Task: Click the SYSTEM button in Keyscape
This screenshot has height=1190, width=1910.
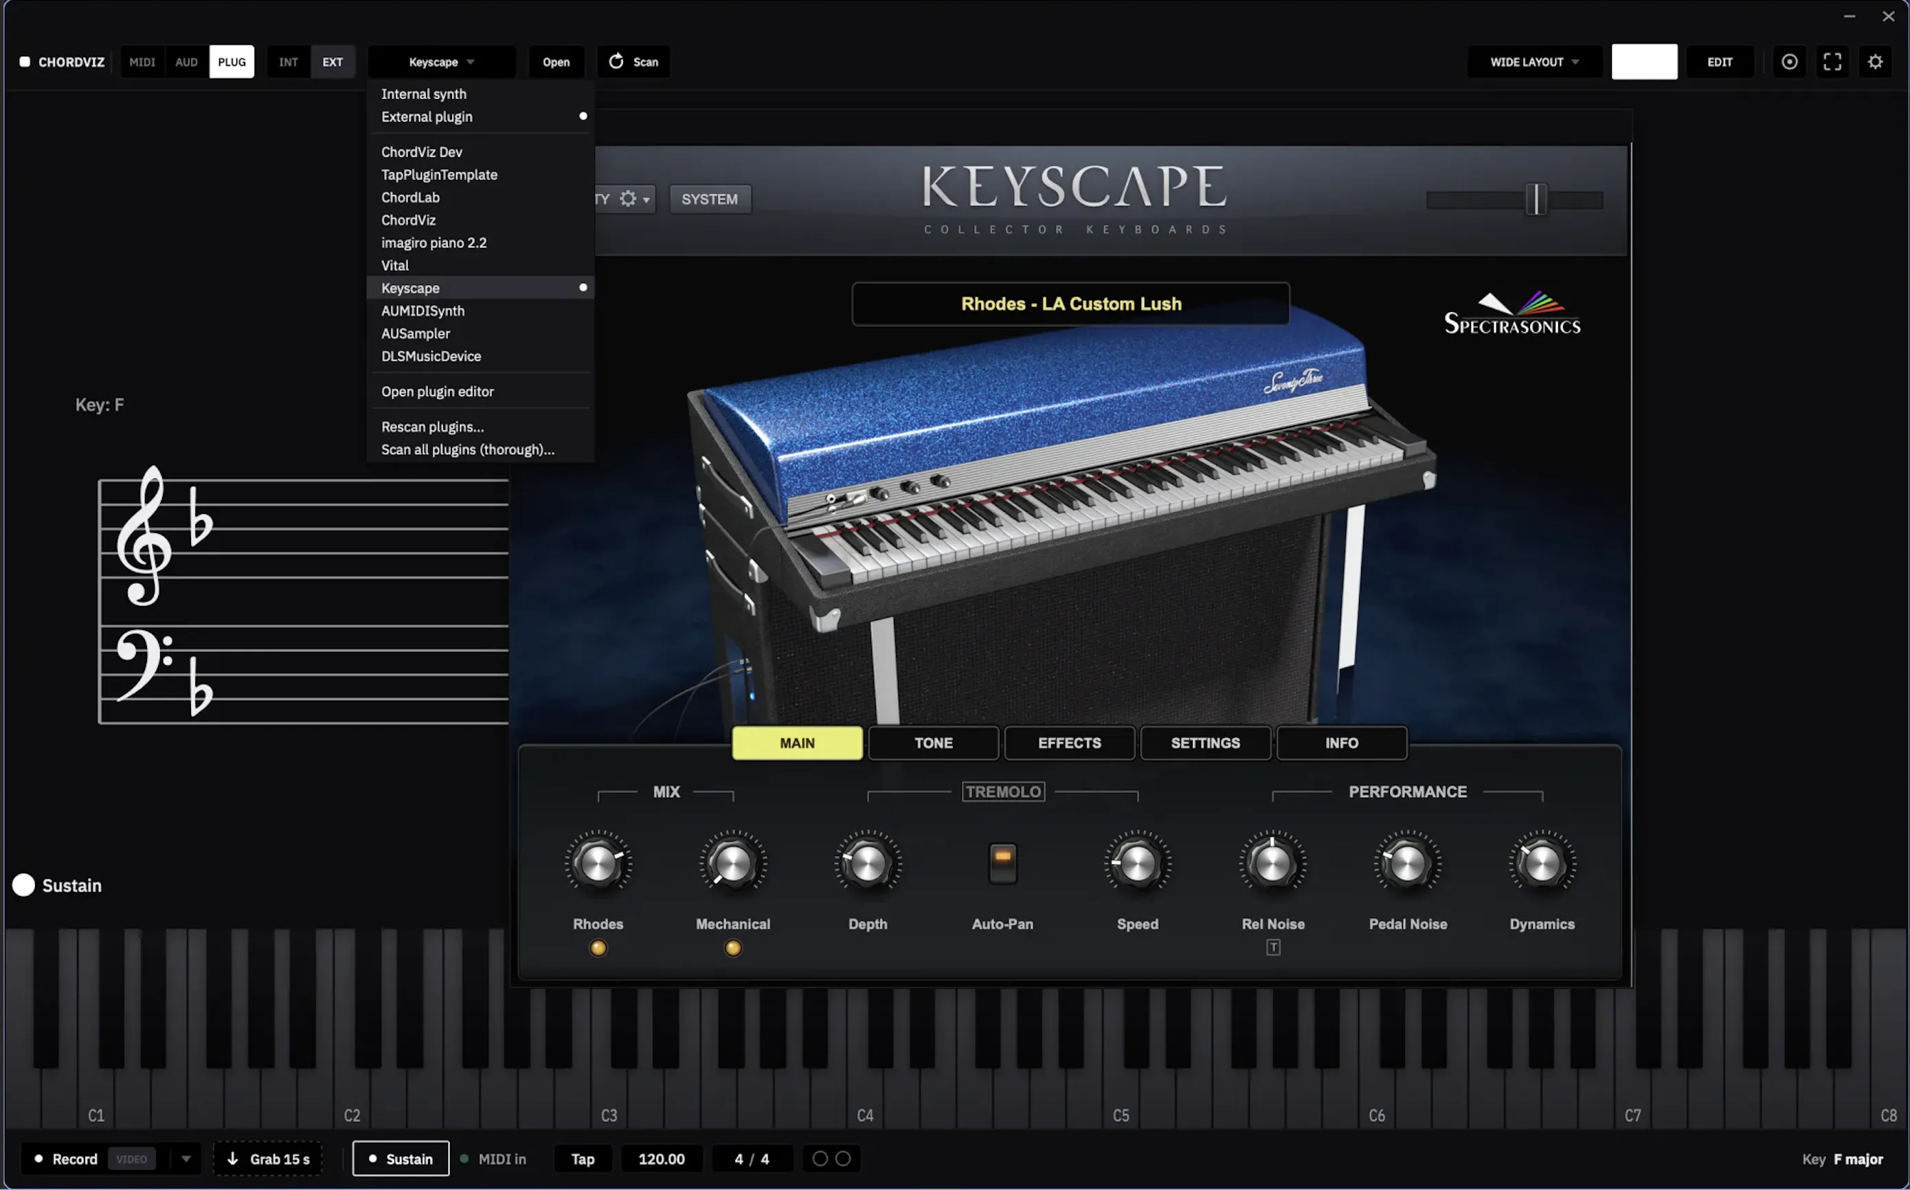Action: pyautogui.click(x=710, y=199)
